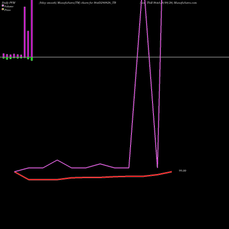Click the second small peak on the magenta line
The height and width of the screenshot is (229, 229).
(100, 164)
